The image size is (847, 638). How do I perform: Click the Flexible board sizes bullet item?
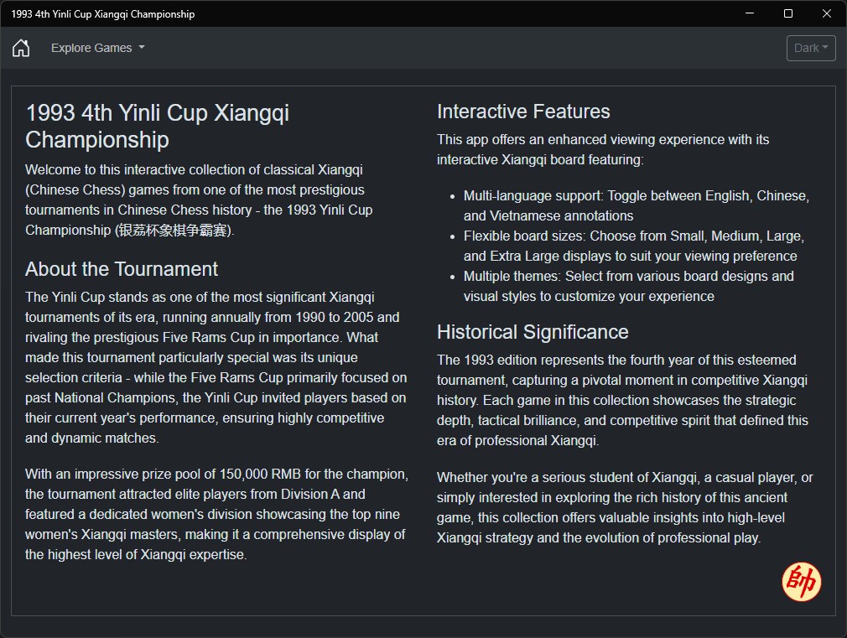click(633, 246)
